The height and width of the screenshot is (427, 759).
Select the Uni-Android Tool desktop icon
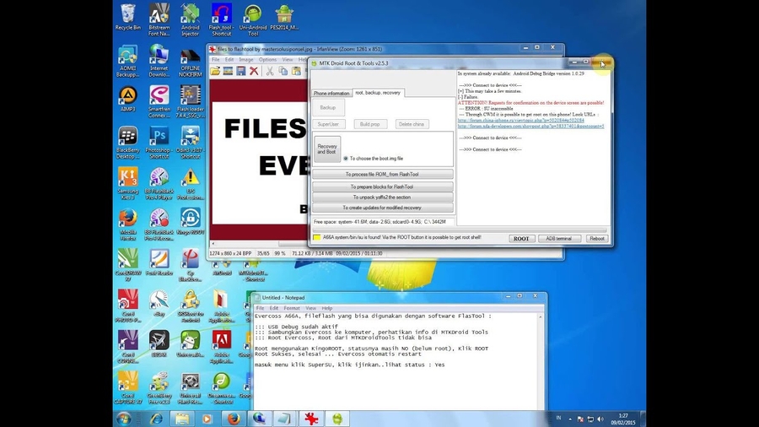253,20
